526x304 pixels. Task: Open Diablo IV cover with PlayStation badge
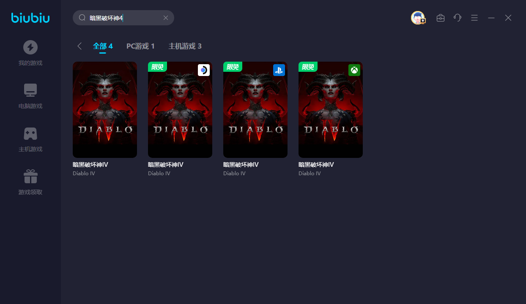pyautogui.click(x=255, y=110)
